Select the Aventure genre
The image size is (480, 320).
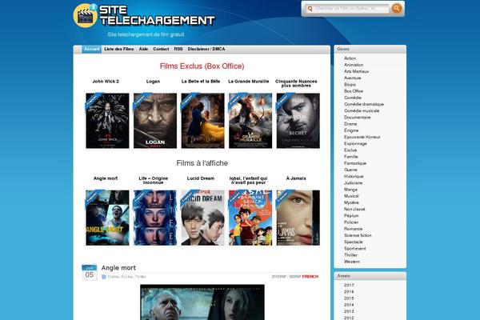pos(352,78)
